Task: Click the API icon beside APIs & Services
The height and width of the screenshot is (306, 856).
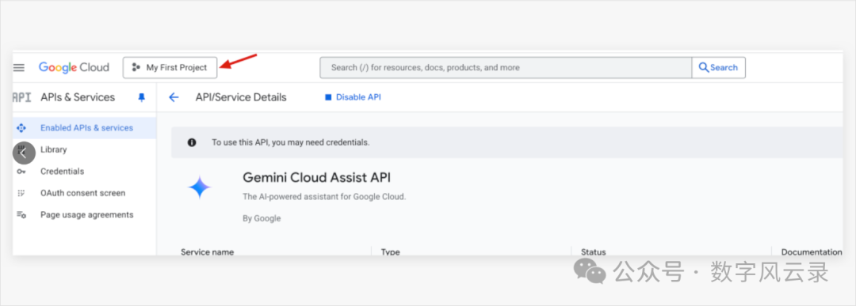Action: click(x=21, y=97)
